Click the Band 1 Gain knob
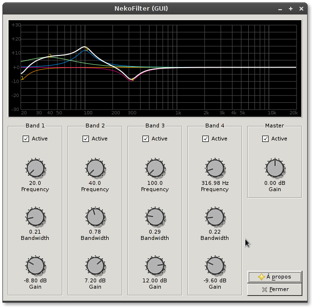 35,266
